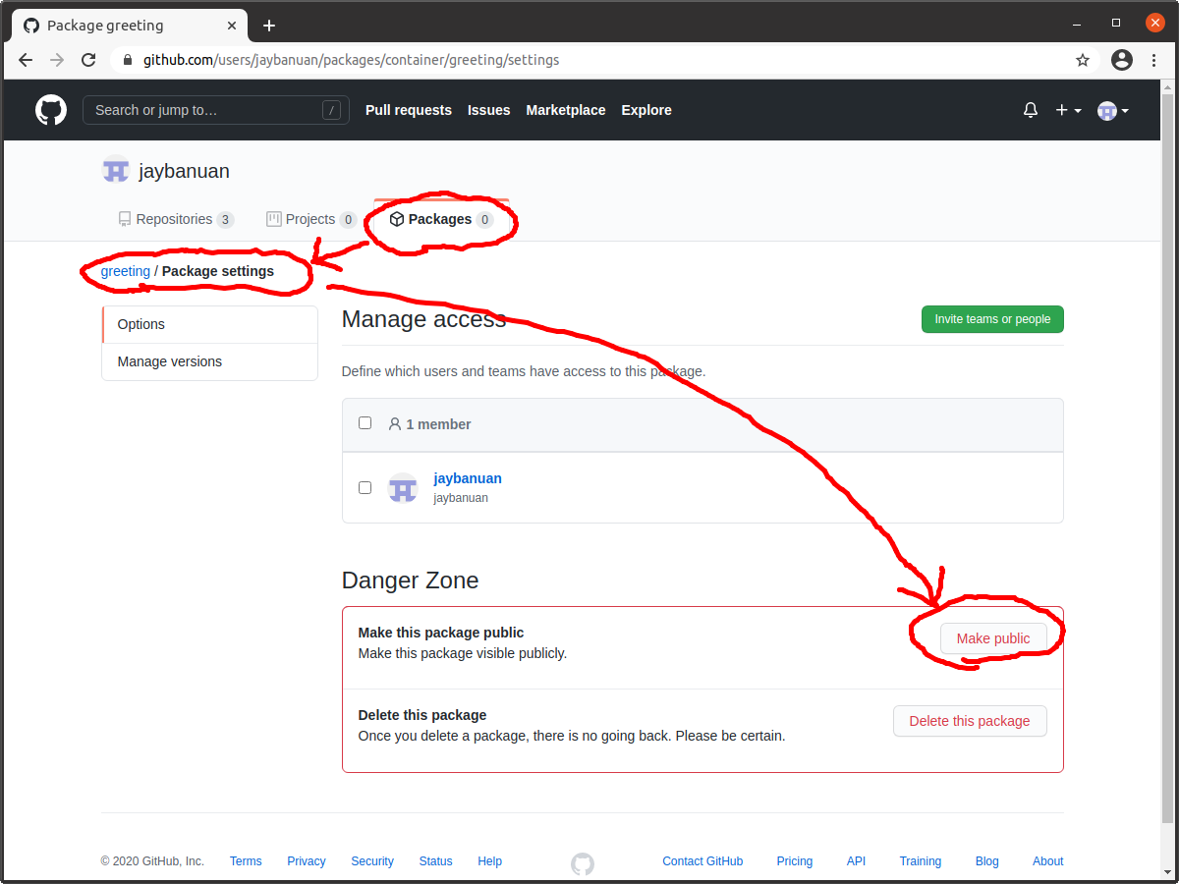Click the browser address bar URL

pyautogui.click(x=351, y=60)
